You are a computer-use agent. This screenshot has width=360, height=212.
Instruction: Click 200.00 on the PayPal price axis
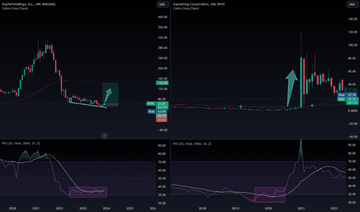point(163,68)
